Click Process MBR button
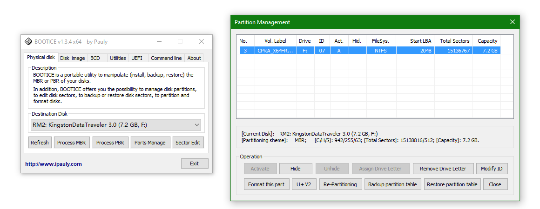 click(72, 143)
